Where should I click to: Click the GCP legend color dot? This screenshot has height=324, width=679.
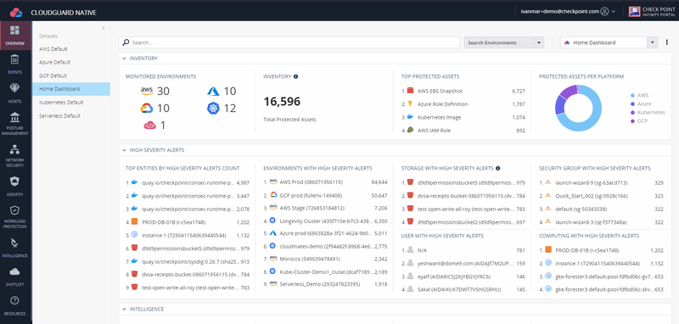633,121
